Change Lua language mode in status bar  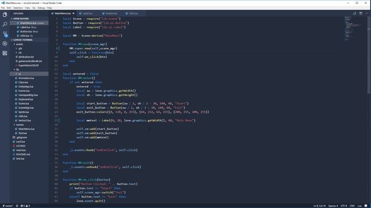[359, 206]
